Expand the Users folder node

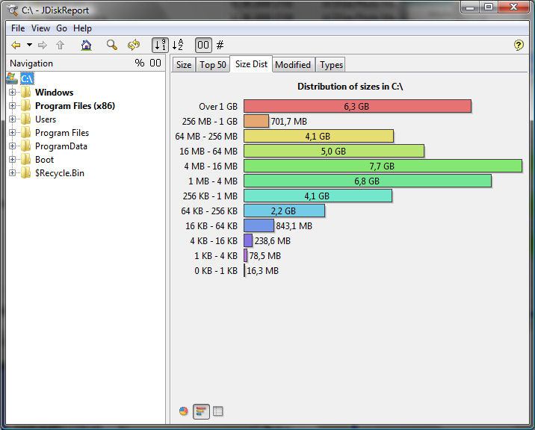(x=12, y=119)
